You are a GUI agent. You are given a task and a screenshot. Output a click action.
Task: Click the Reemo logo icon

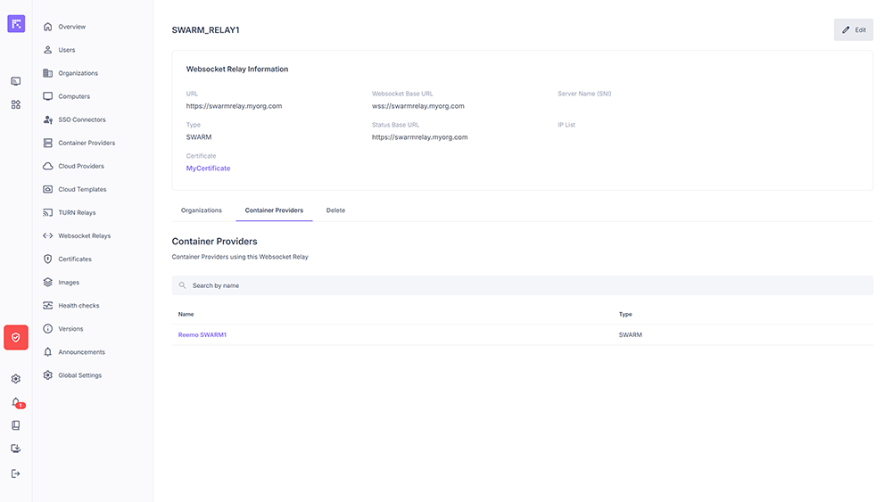coord(16,24)
